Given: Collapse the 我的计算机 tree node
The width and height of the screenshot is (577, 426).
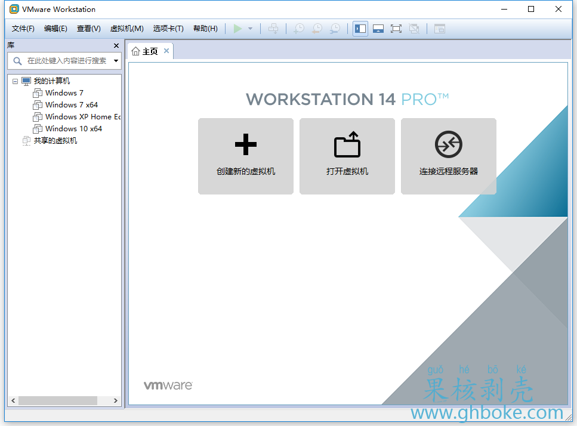Looking at the screenshot, I should tap(15, 81).
